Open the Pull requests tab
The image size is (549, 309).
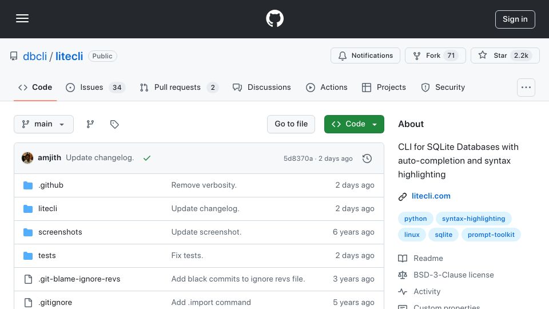pos(179,87)
